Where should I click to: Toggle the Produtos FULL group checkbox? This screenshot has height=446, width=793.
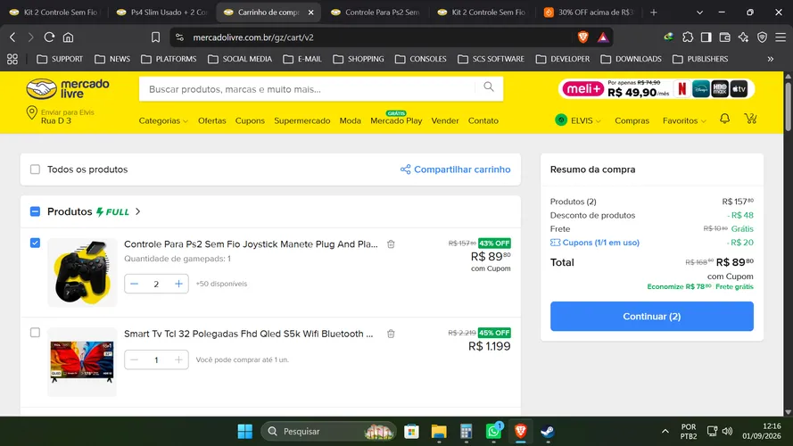pos(35,211)
